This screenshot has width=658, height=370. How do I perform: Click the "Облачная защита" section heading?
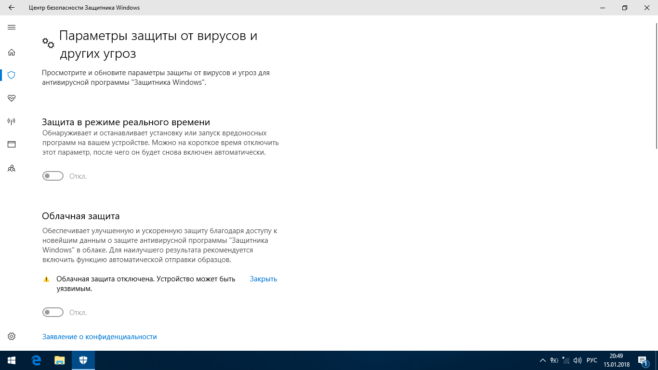click(x=81, y=216)
